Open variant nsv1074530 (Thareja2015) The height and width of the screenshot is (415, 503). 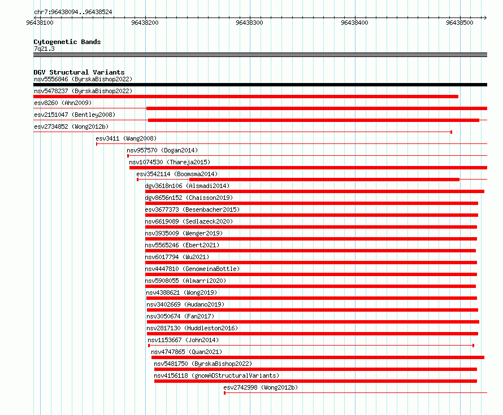[x=170, y=162]
